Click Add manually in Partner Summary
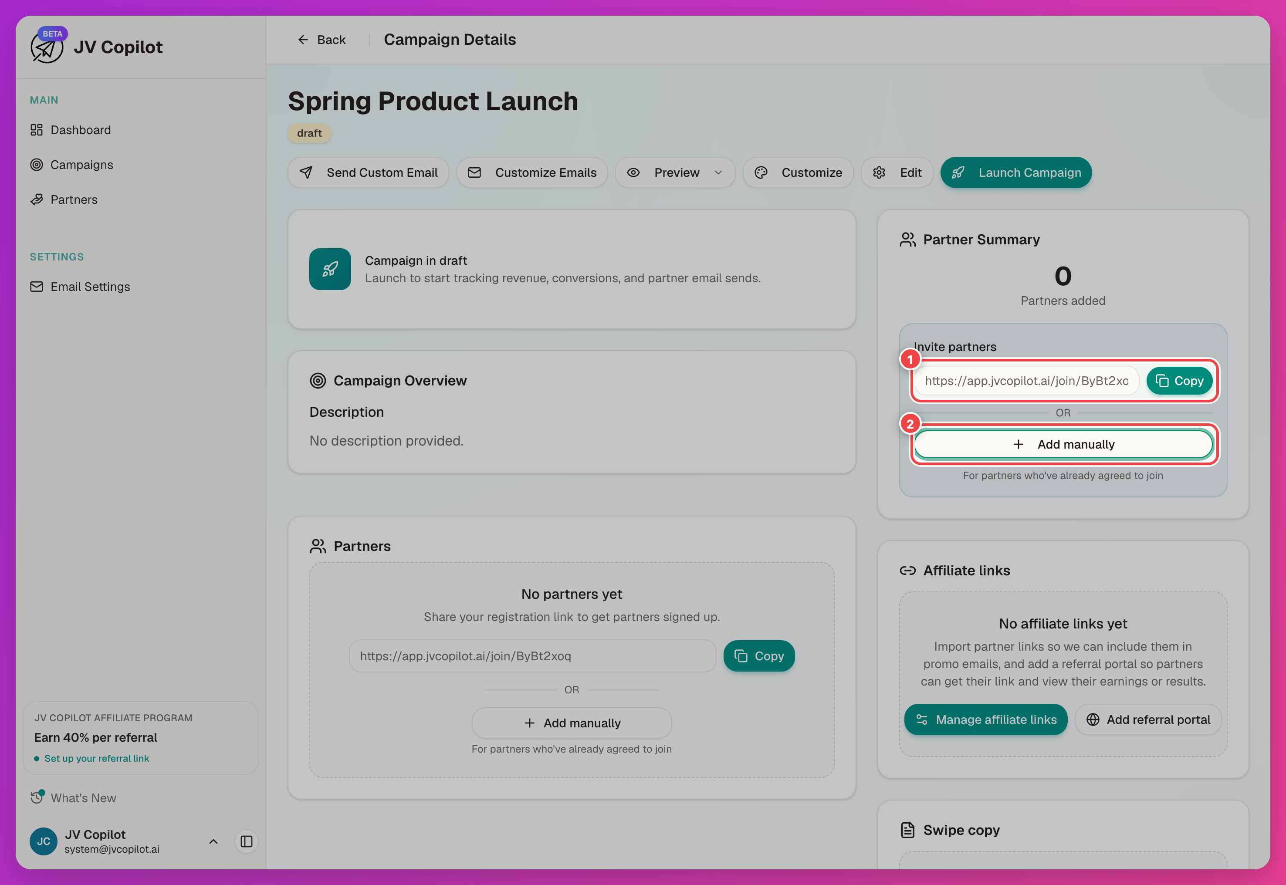The width and height of the screenshot is (1286, 885). click(1063, 444)
